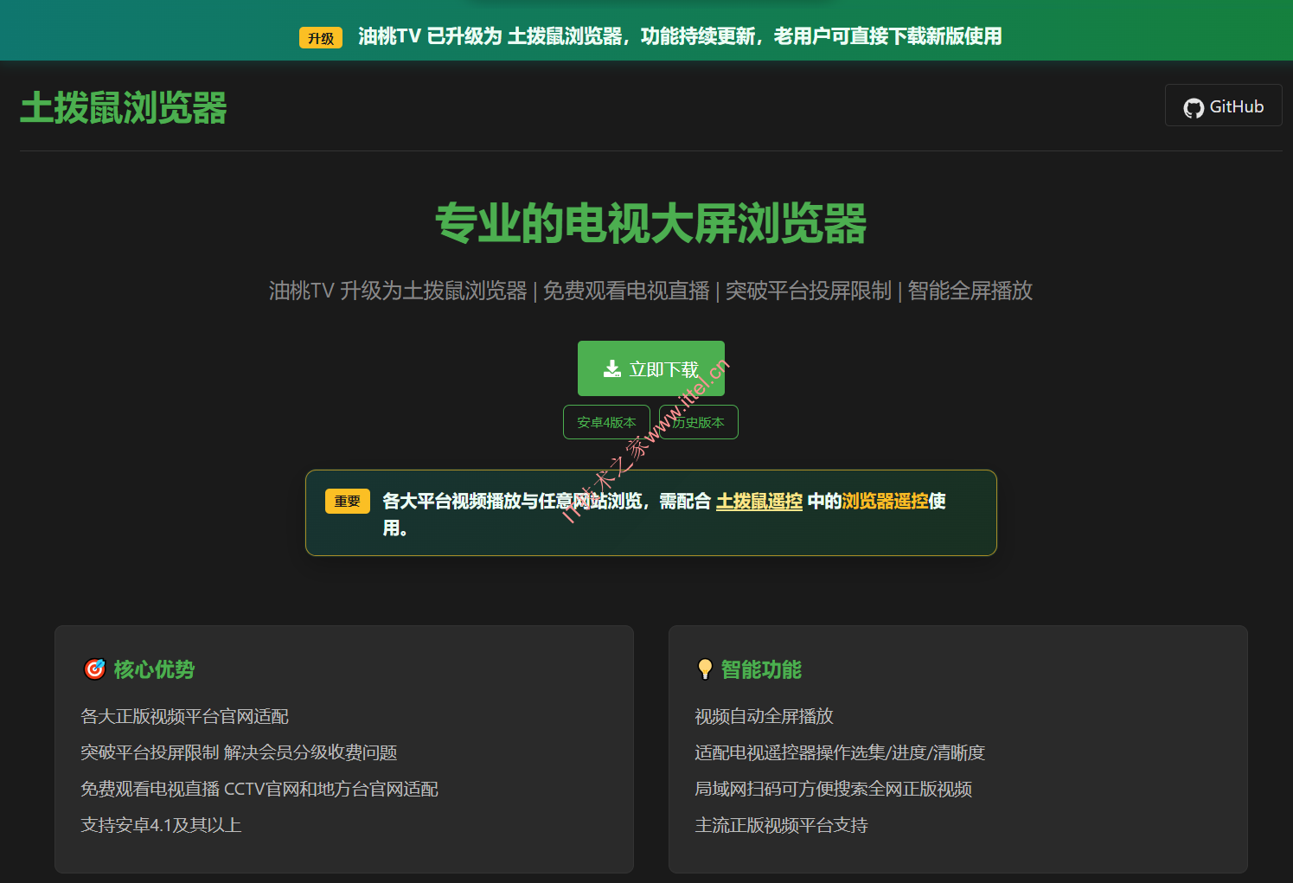The image size is (1293, 883).
Task: Click 免费观看电视直播 CCTV官网 list item
Action: (x=259, y=789)
